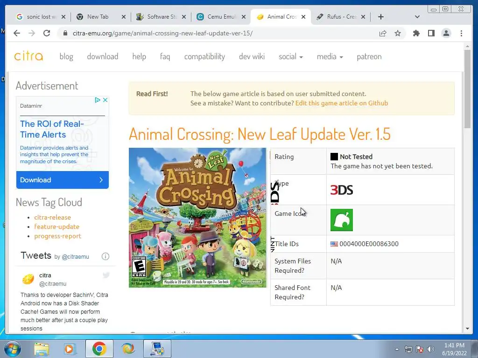Viewport: 478px width, 358px height.
Task: Close the Rufus tab
Action: coord(363,17)
